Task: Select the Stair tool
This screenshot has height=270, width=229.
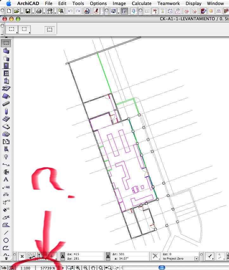Action: click(x=6, y=119)
